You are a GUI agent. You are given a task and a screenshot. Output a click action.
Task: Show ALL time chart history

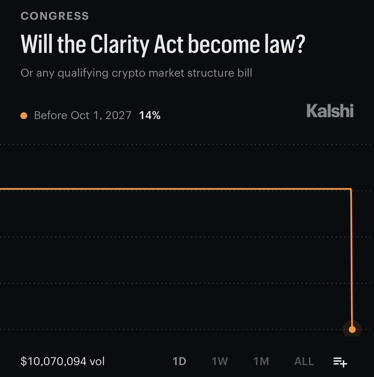pos(304,361)
